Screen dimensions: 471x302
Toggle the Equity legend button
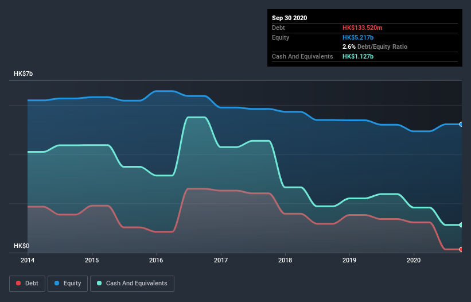[68, 284]
